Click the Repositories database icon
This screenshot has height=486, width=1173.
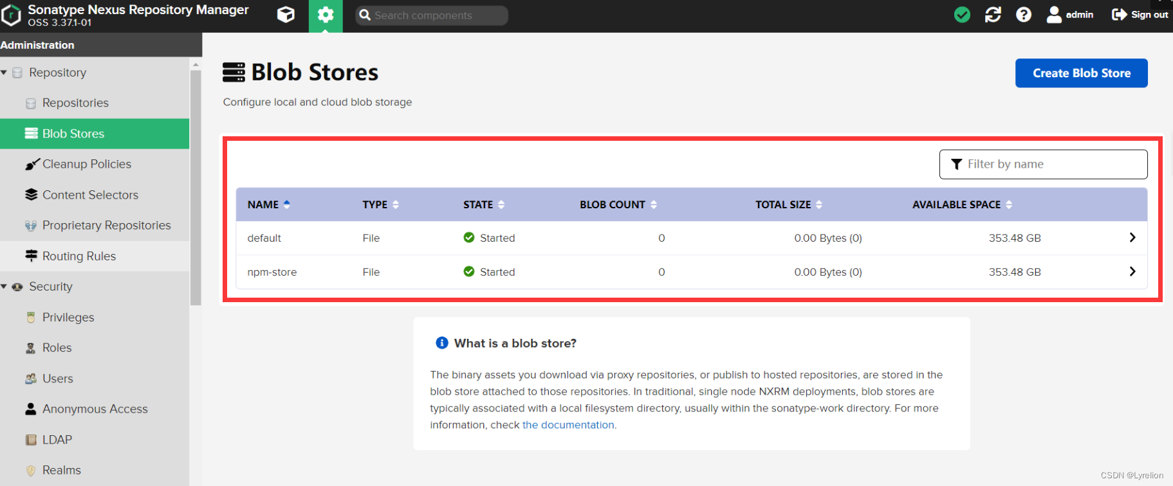(x=30, y=104)
